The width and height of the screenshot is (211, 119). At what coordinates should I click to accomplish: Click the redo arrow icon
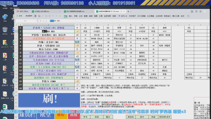pos(56,16)
